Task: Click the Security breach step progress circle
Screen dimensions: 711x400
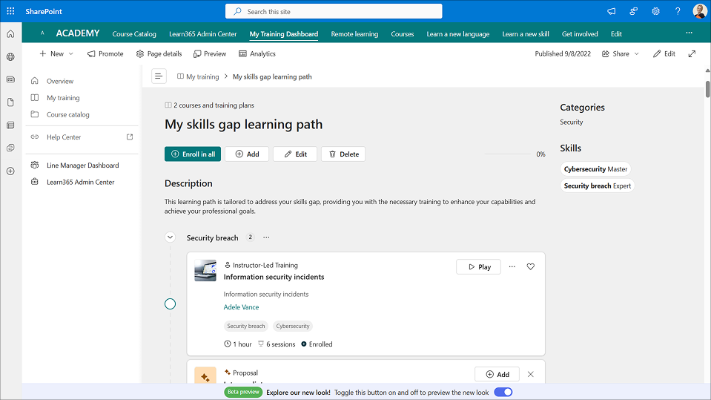Action: coord(170,304)
